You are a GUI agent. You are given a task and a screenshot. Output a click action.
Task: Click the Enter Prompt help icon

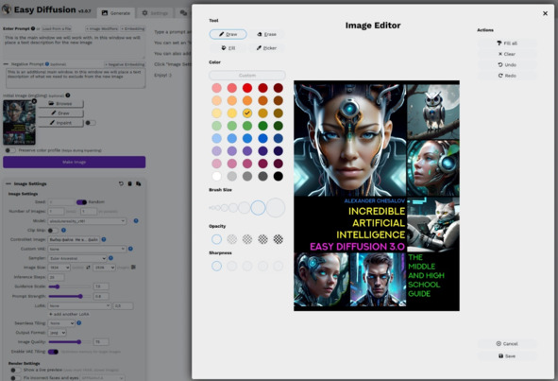pos(33,28)
